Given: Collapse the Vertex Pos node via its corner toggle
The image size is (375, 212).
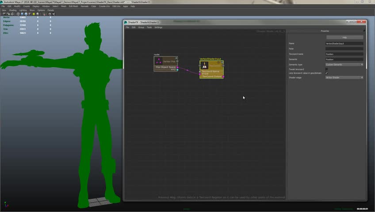Looking at the screenshot, I should (x=176, y=58).
